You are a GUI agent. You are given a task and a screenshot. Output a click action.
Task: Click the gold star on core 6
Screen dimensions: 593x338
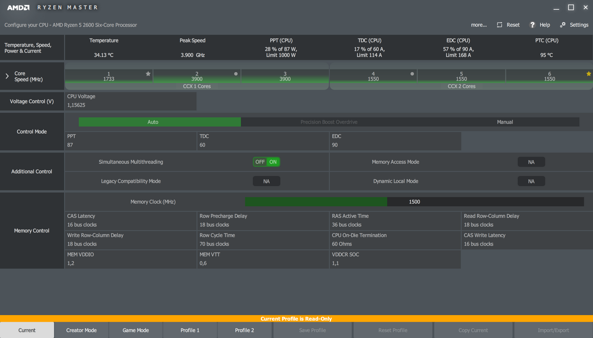[x=589, y=74]
